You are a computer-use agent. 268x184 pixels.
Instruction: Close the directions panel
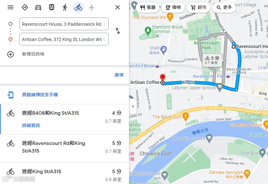pyautogui.click(x=118, y=7)
